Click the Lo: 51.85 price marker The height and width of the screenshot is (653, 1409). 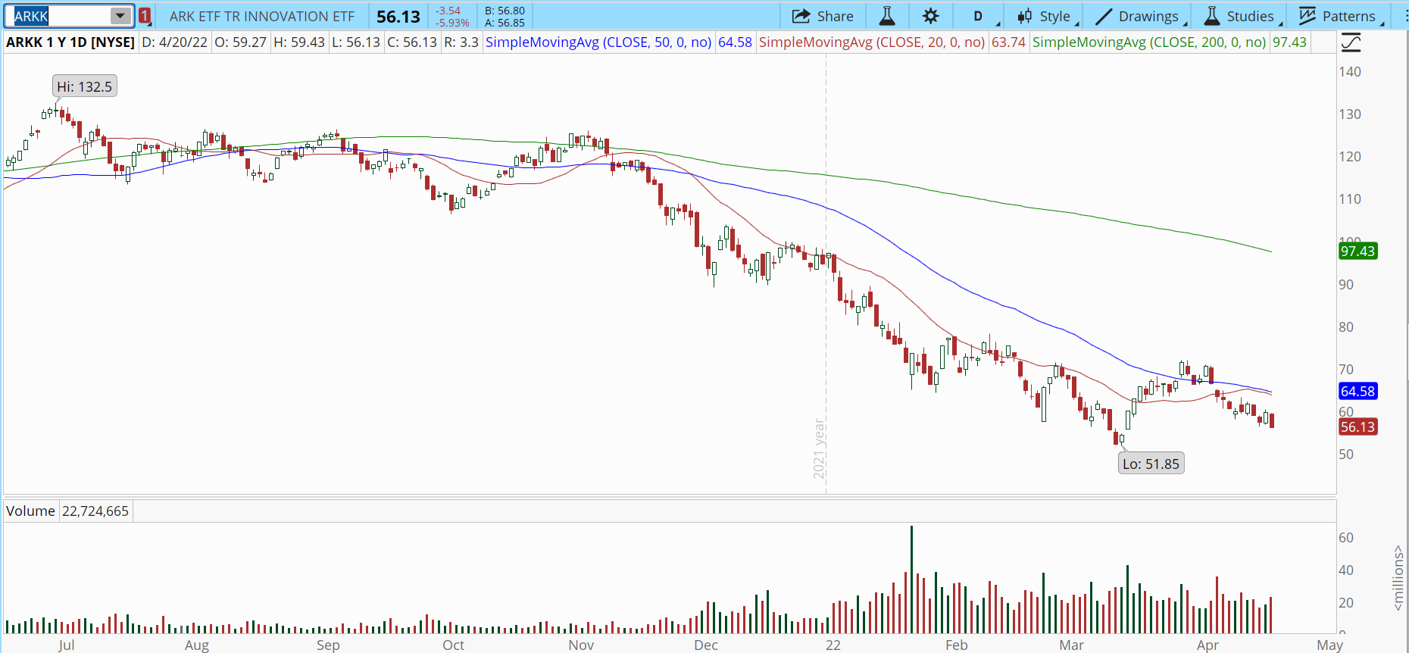click(1151, 464)
